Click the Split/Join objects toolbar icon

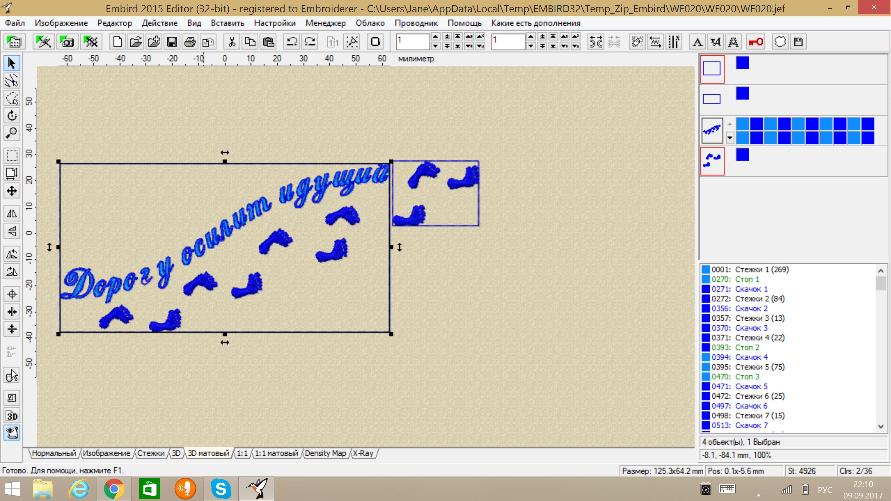[x=596, y=42]
